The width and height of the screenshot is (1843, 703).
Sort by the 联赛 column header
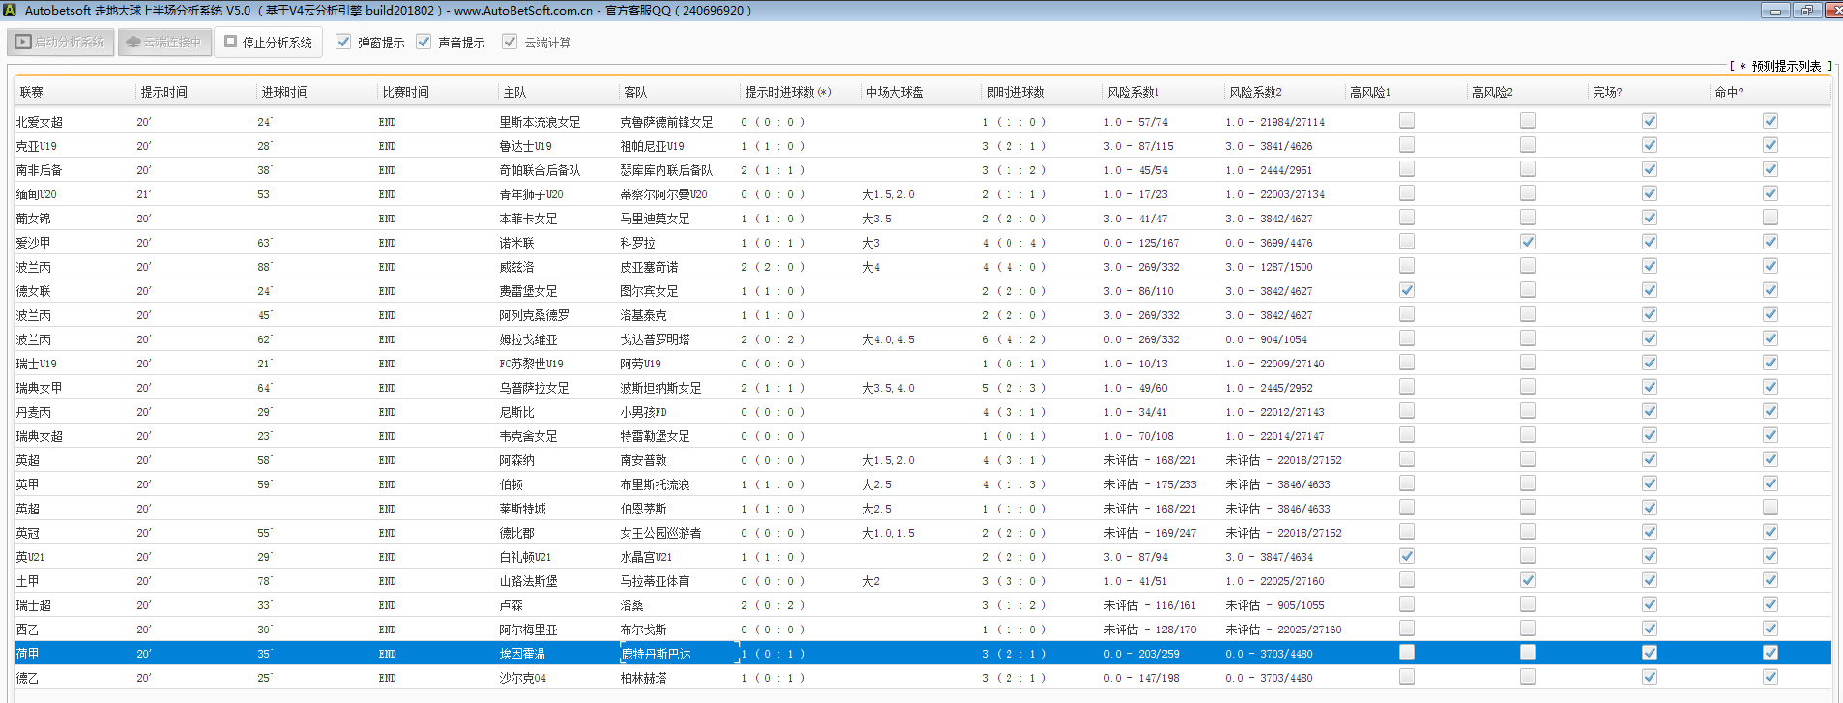(32, 92)
